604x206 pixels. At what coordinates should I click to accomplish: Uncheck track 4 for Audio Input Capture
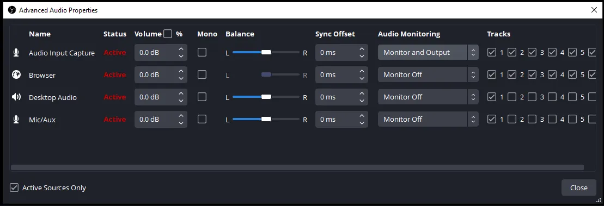pyautogui.click(x=552, y=52)
